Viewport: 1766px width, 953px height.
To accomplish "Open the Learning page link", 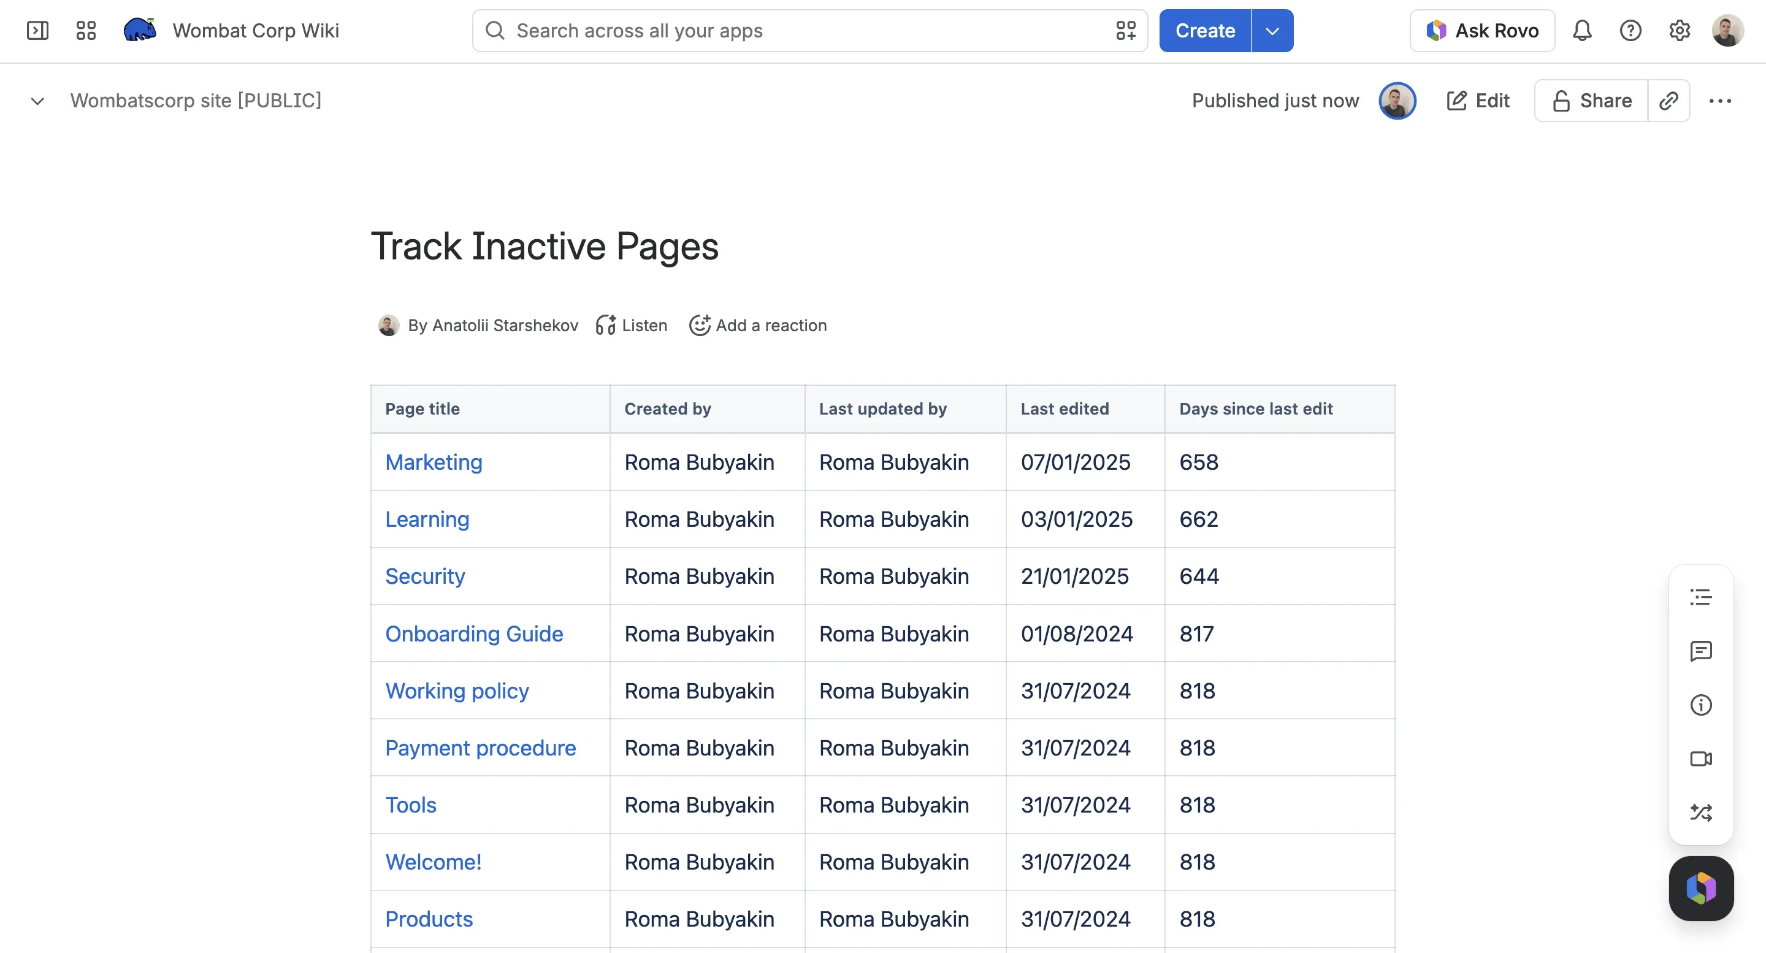I will pyautogui.click(x=427, y=519).
